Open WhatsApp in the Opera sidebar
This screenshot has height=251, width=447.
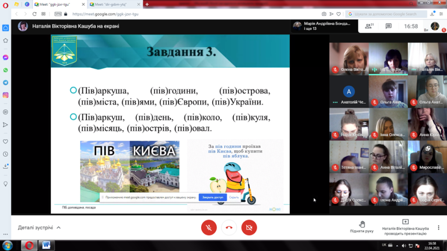point(6,70)
